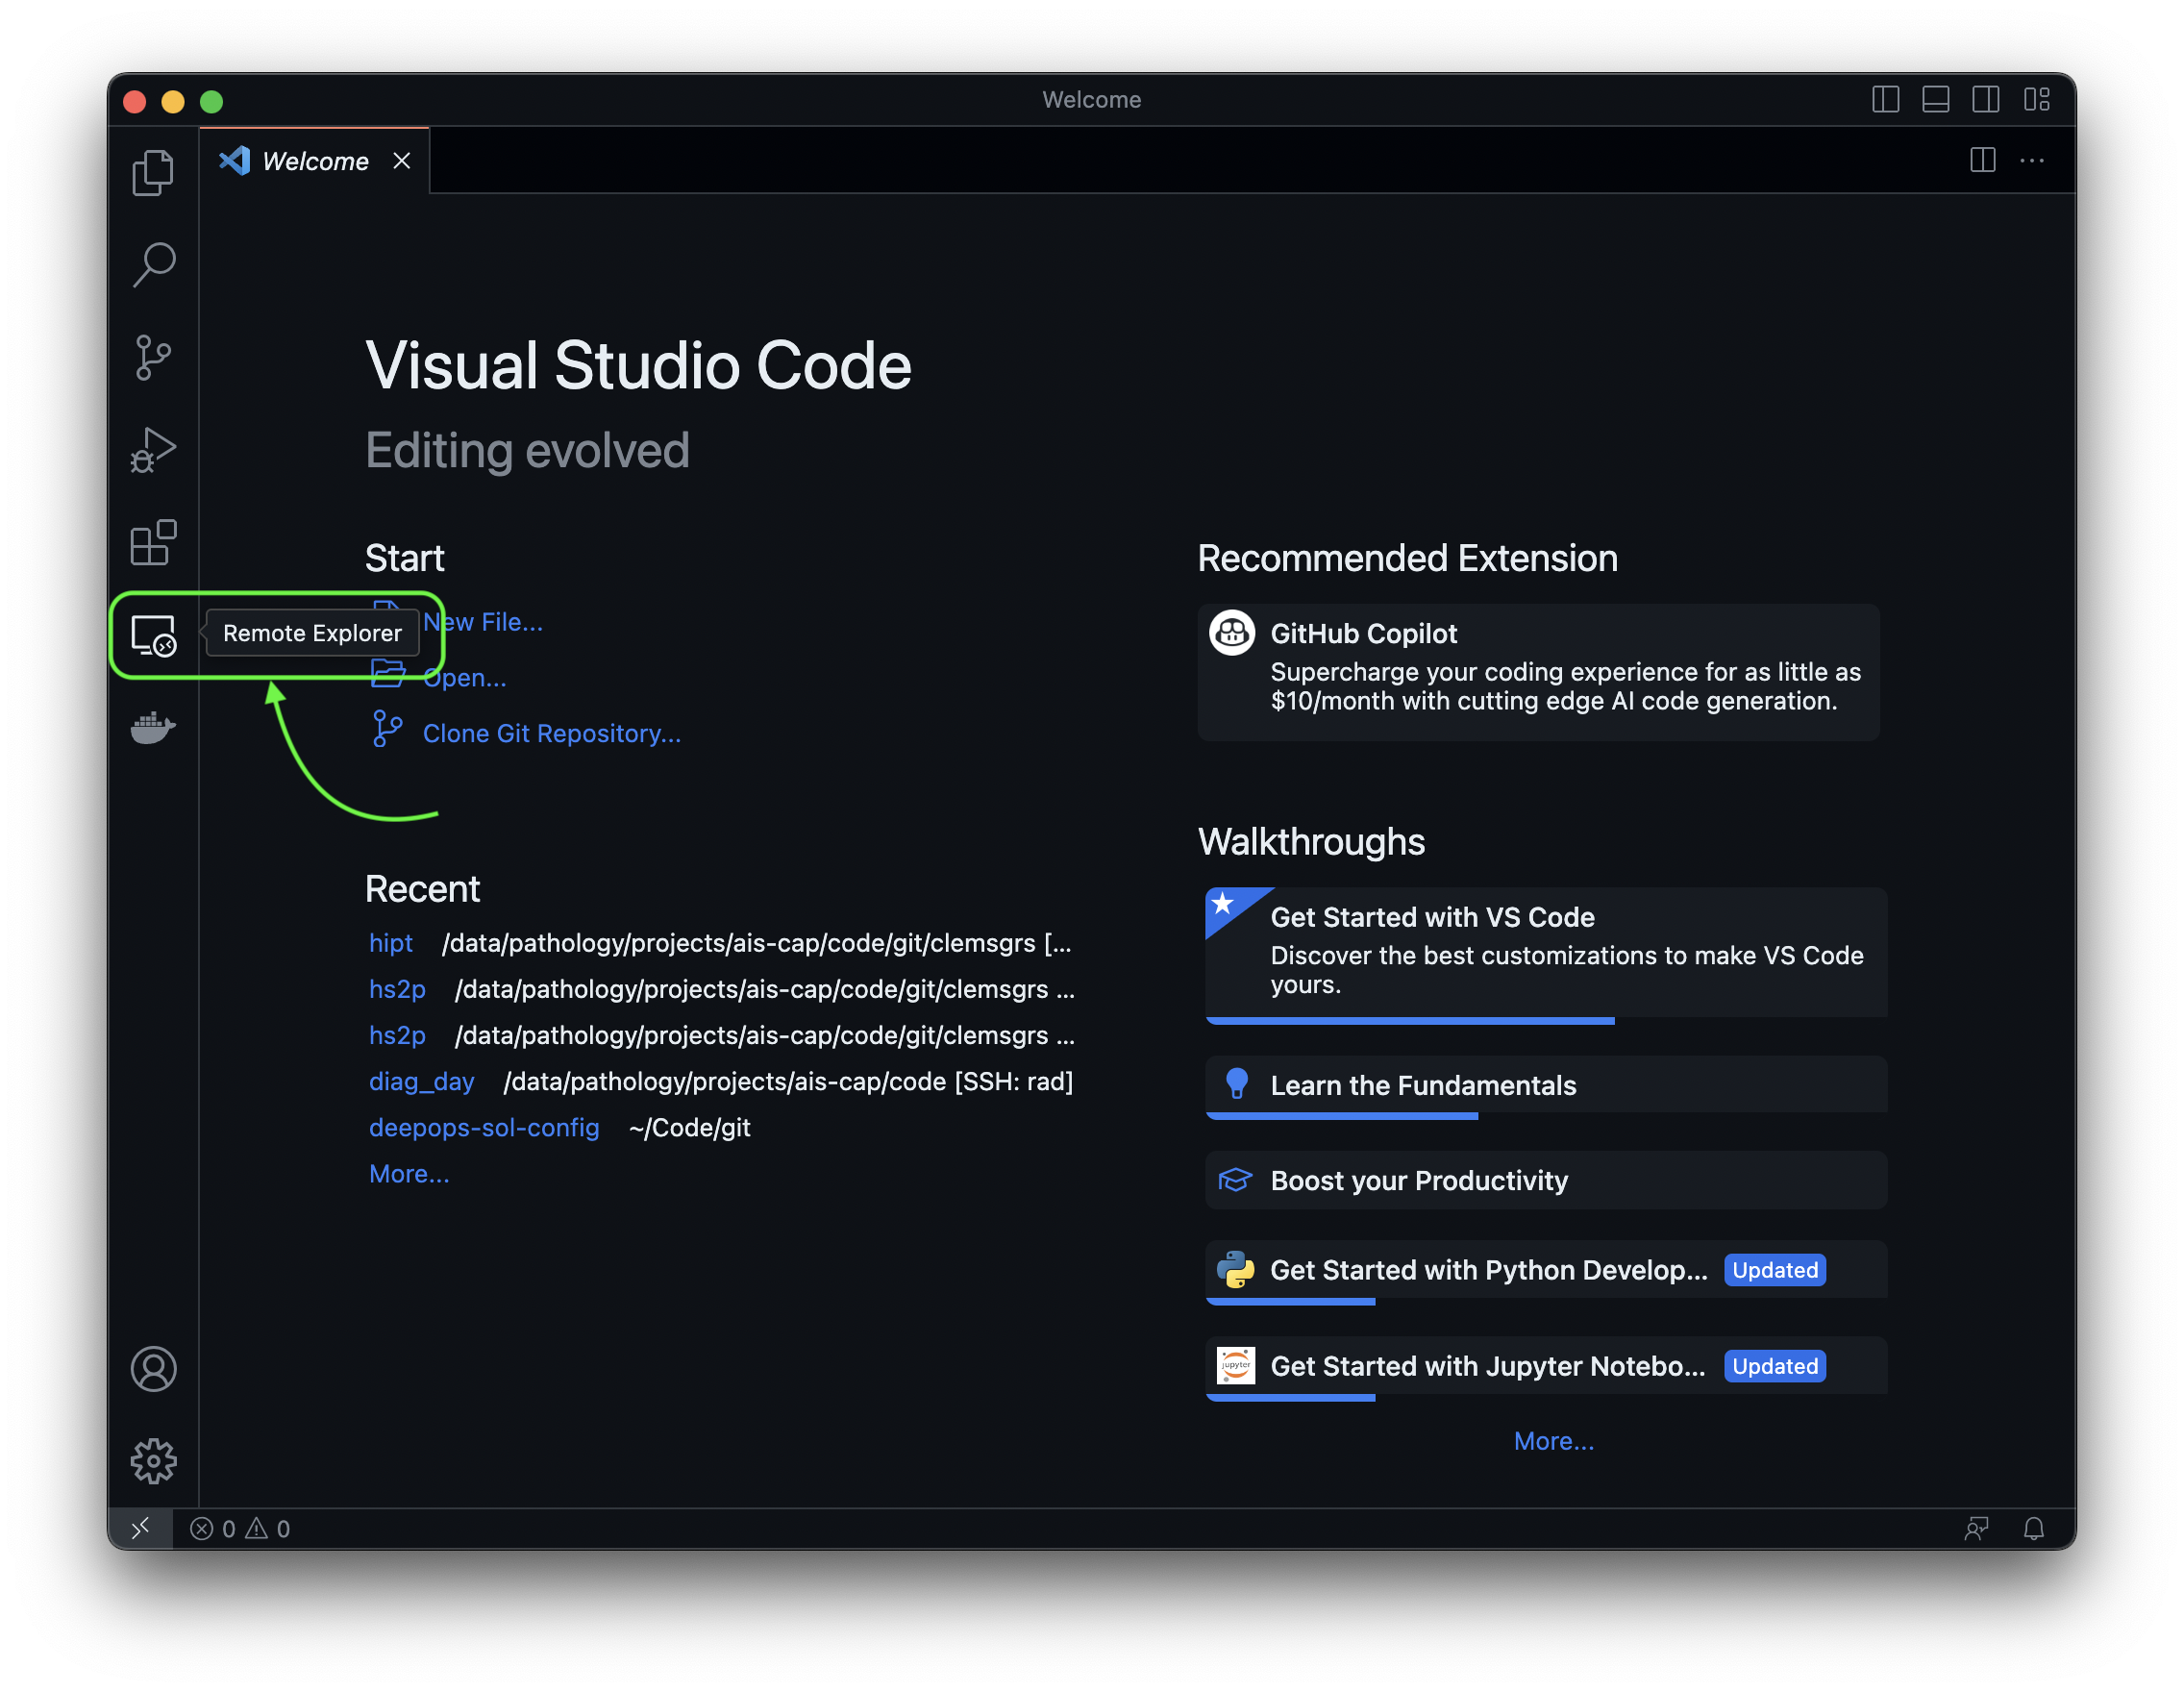Screen dimensions: 2184x1692
Task: Click the remote window indicator in status bar
Action: 141,1529
